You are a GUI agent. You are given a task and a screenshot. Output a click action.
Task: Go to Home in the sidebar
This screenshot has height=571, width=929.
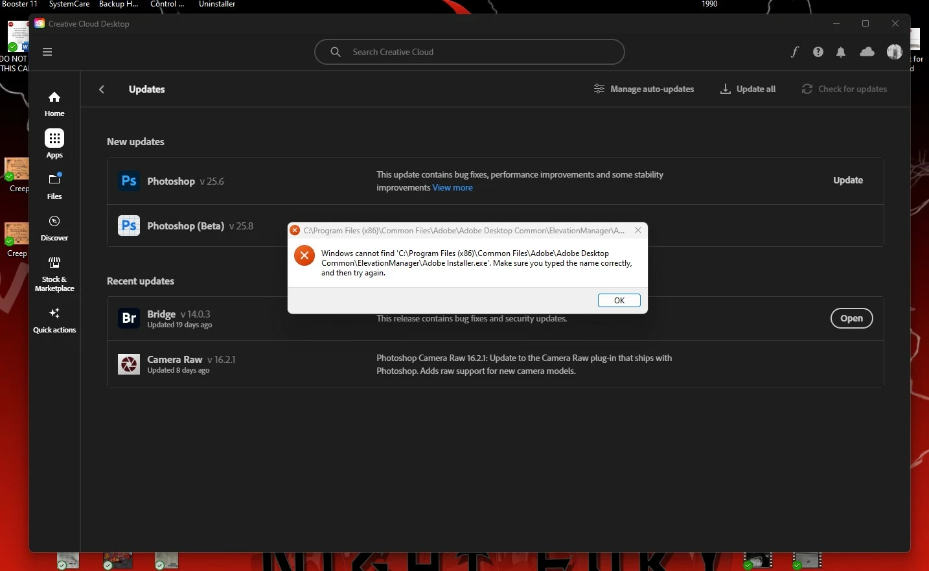pos(54,104)
